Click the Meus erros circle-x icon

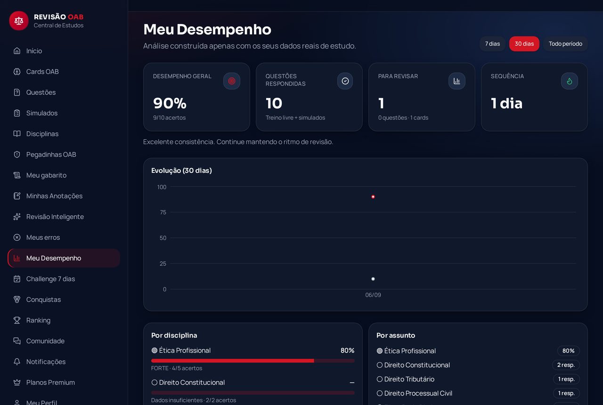pyautogui.click(x=17, y=237)
